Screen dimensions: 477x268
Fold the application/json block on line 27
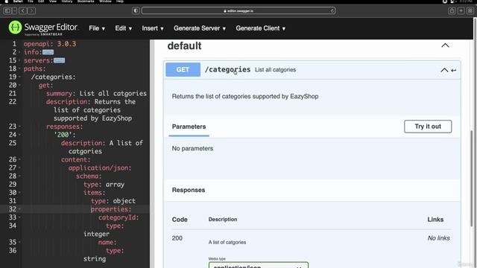click(x=19, y=167)
